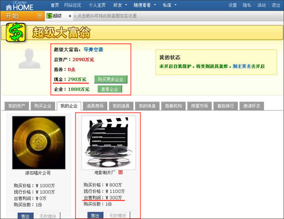The width and height of the screenshot is (284, 219).
Task: Open the 好友 dropdown arrow
Action: pyautogui.click(x=126, y=5)
